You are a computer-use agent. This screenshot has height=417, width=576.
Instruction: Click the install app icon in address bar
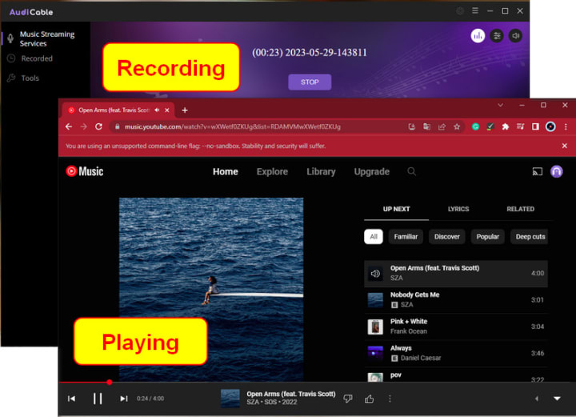(x=412, y=126)
